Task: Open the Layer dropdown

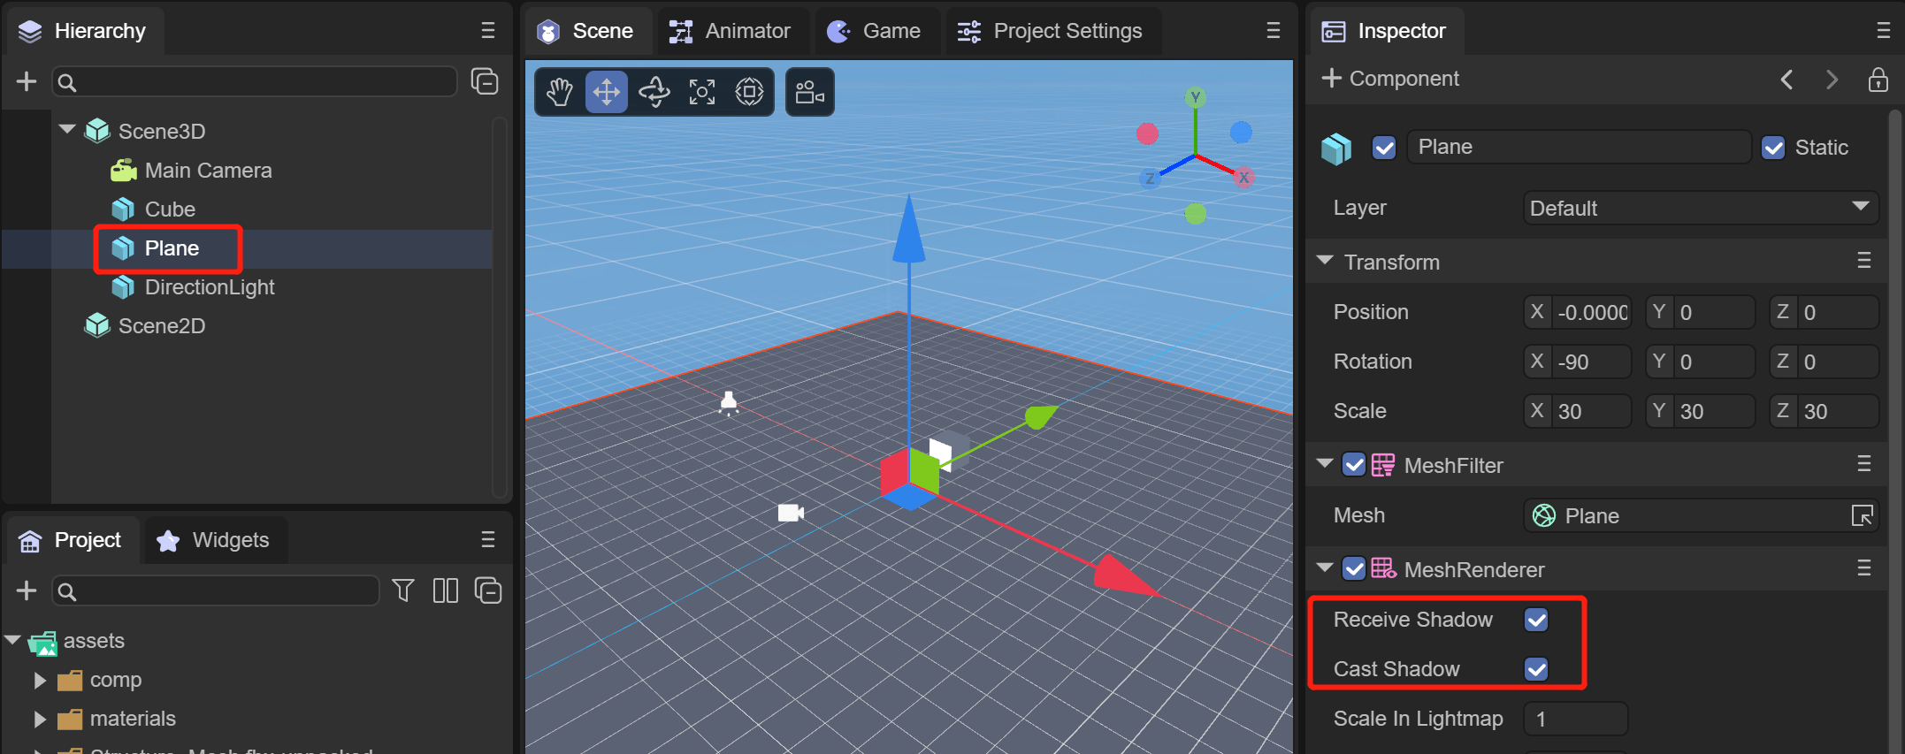Action: click(x=1699, y=208)
